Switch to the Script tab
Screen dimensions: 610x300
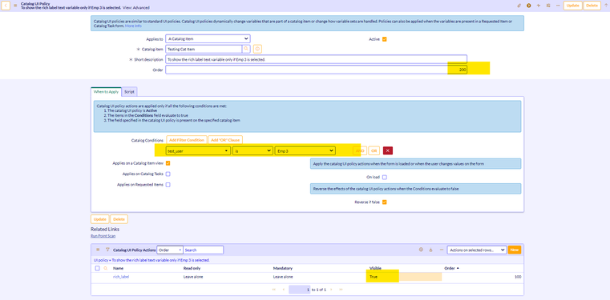129,92
